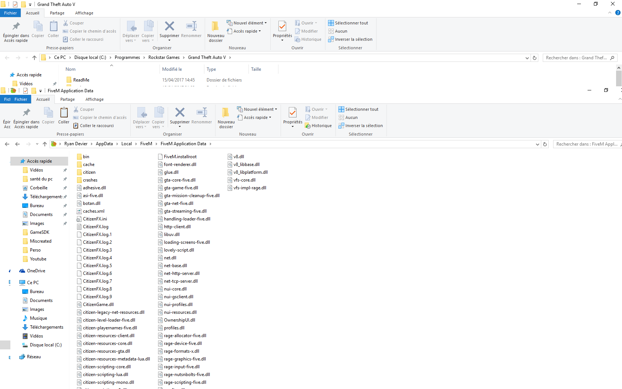Select caches.xml file
The image size is (622, 389).
coord(90,211)
